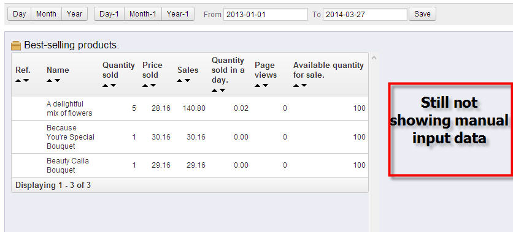Click quantity sold value 5
513x232 pixels.
134,108
